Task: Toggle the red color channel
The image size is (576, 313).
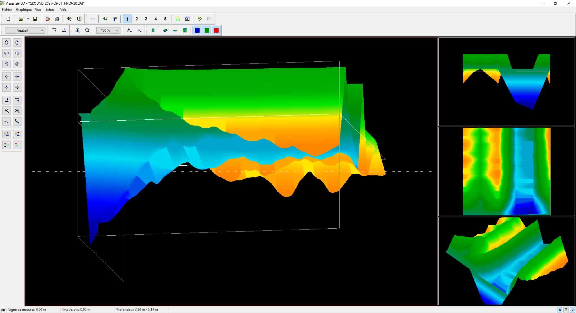Action: coord(216,30)
